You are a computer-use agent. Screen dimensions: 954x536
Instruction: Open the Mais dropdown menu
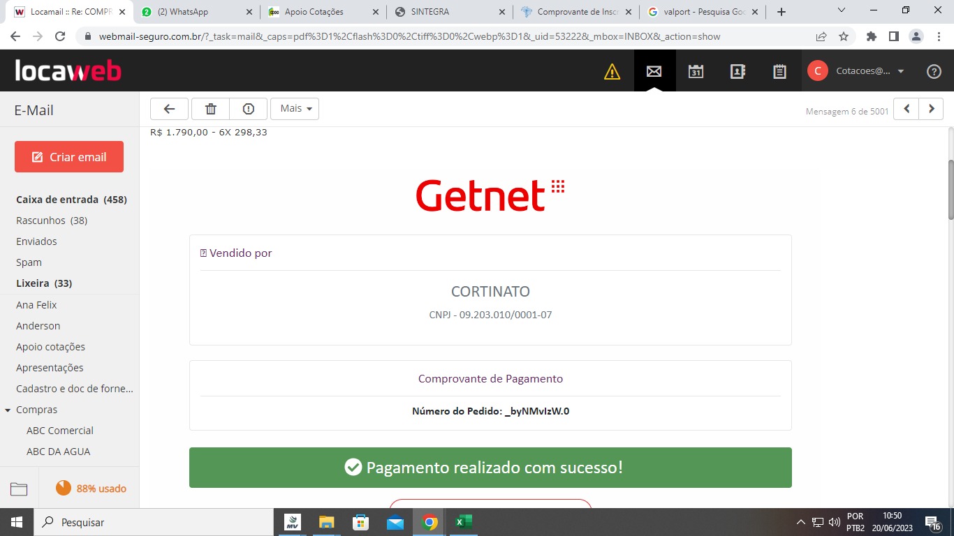[295, 109]
